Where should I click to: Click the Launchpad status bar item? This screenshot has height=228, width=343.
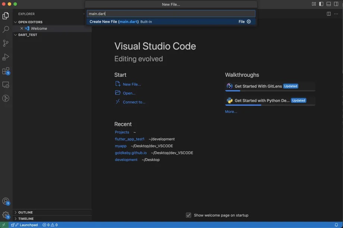(x=25, y=225)
